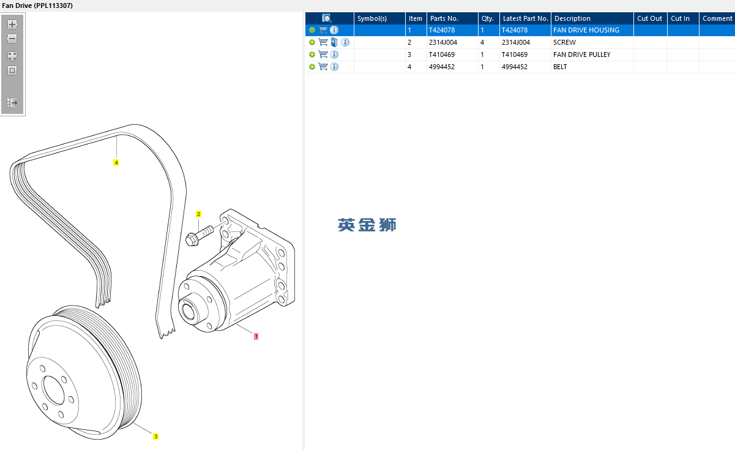This screenshot has height=450, width=735.
Task: Show info for SCREW 2314J004
Action: point(345,42)
